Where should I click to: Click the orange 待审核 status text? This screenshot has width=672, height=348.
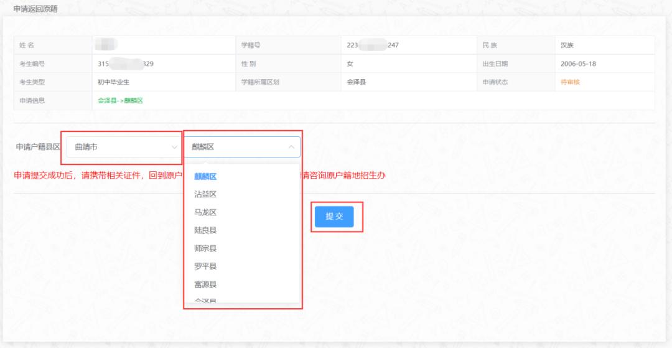click(570, 82)
